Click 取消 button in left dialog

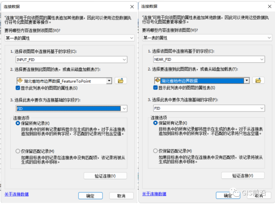coord(121,196)
